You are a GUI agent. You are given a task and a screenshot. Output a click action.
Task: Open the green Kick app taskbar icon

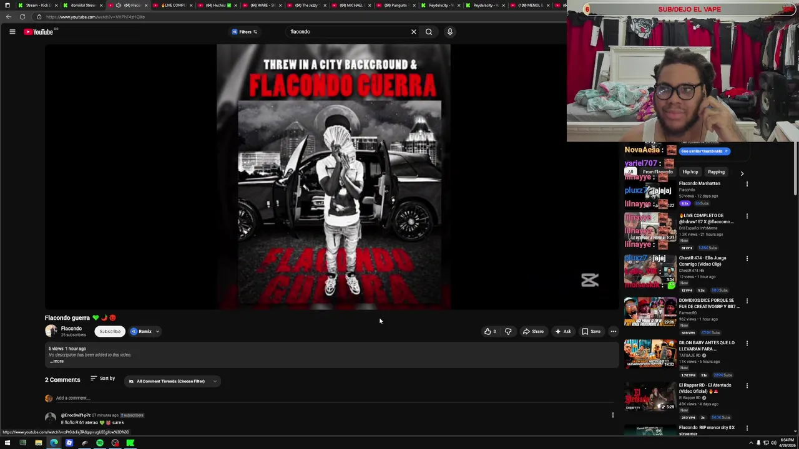[x=130, y=443]
